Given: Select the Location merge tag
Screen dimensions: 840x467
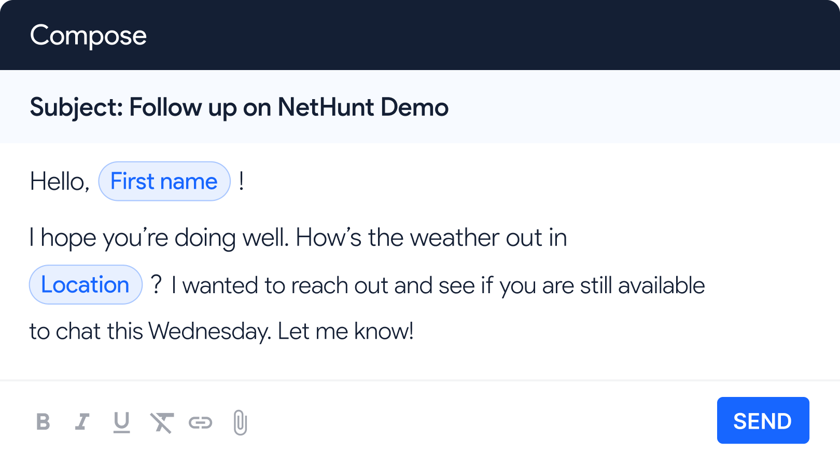Looking at the screenshot, I should pos(86,284).
